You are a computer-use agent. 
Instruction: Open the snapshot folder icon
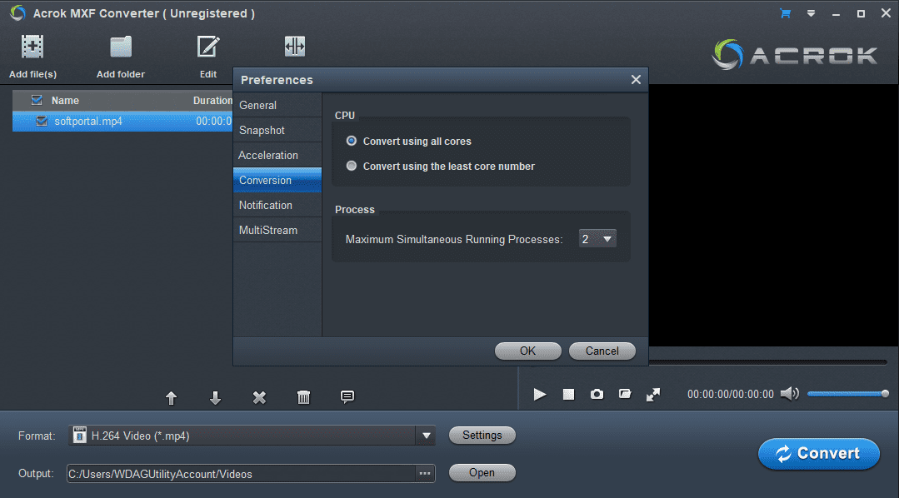pyautogui.click(x=625, y=394)
